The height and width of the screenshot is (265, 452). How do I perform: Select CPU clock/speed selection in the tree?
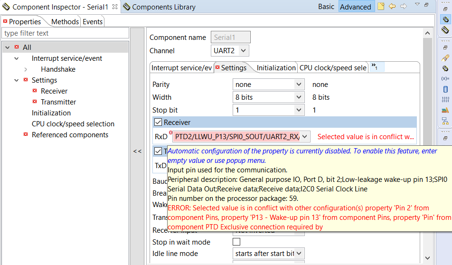tap(73, 124)
